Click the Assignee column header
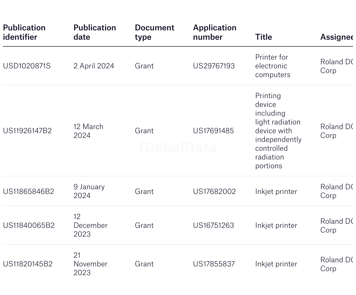This screenshot has width=356, height=295. (337, 37)
